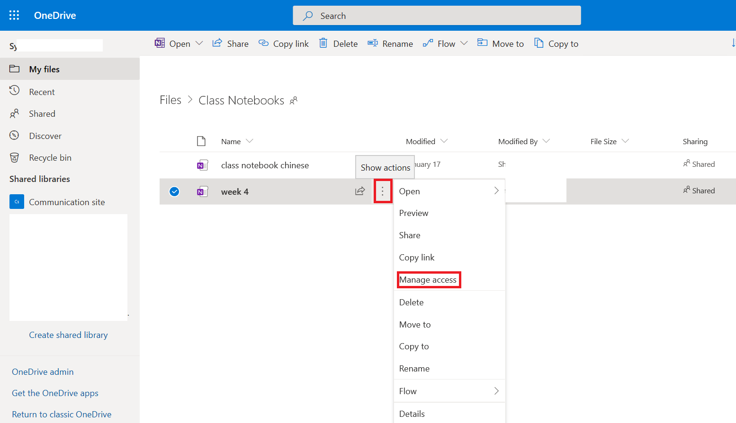Uncheck the selection circle for week 4
This screenshot has height=423, width=736.
point(174,191)
